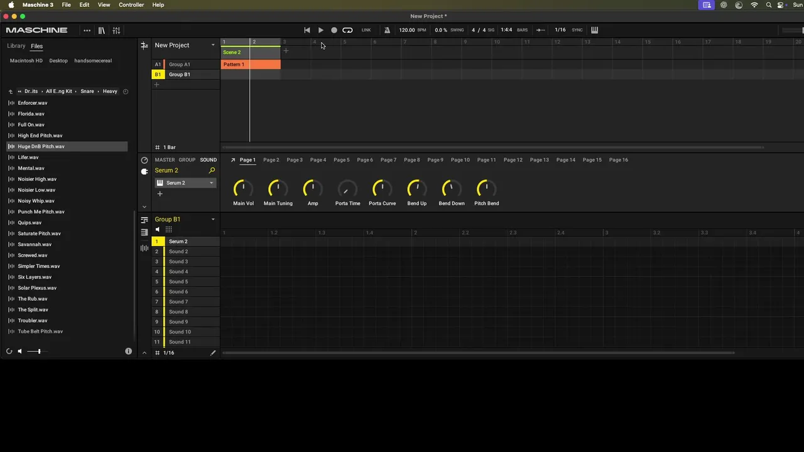Screen dimensions: 804x452
Task: Click the pad view grid icon
Action: pyautogui.click(x=168, y=230)
